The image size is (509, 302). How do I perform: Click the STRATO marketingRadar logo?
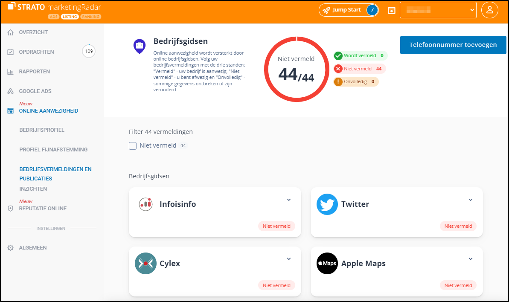click(x=54, y=7)
